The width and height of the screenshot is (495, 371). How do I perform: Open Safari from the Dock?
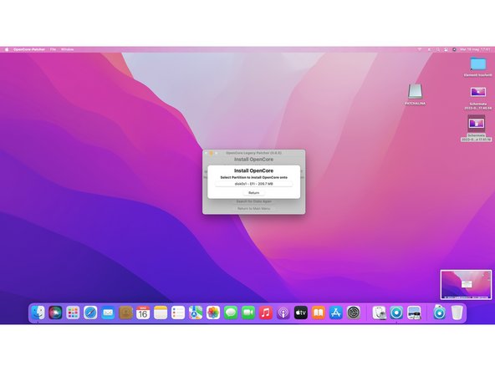tap(90, 313)
